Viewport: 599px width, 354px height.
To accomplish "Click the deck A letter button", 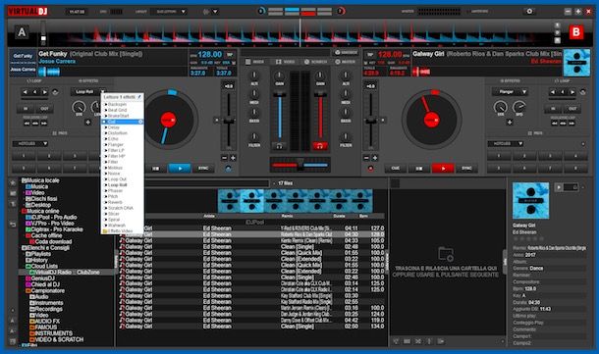I will pos(22,32).
